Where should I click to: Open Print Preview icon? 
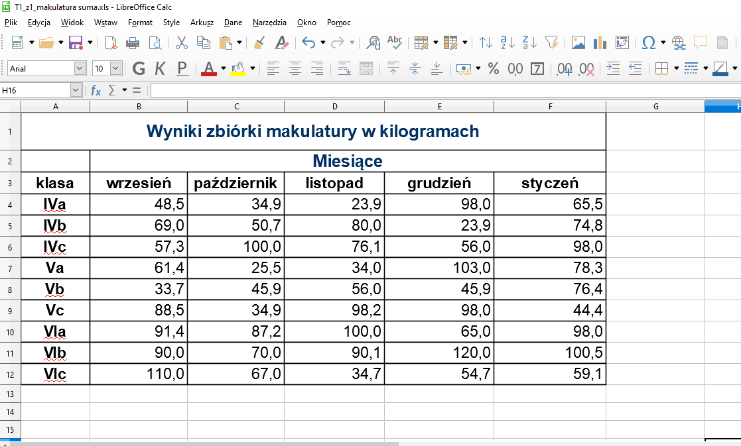coord(155,43)
